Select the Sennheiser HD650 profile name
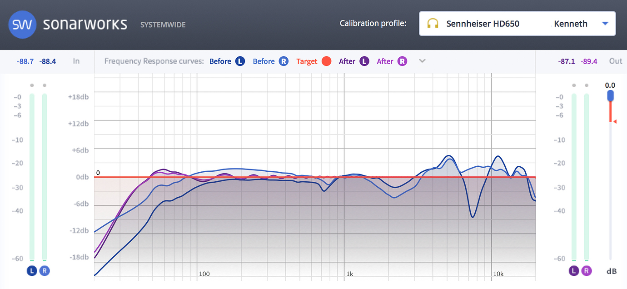Viewport: 627px width, 289px height. (x=483, y=24)
